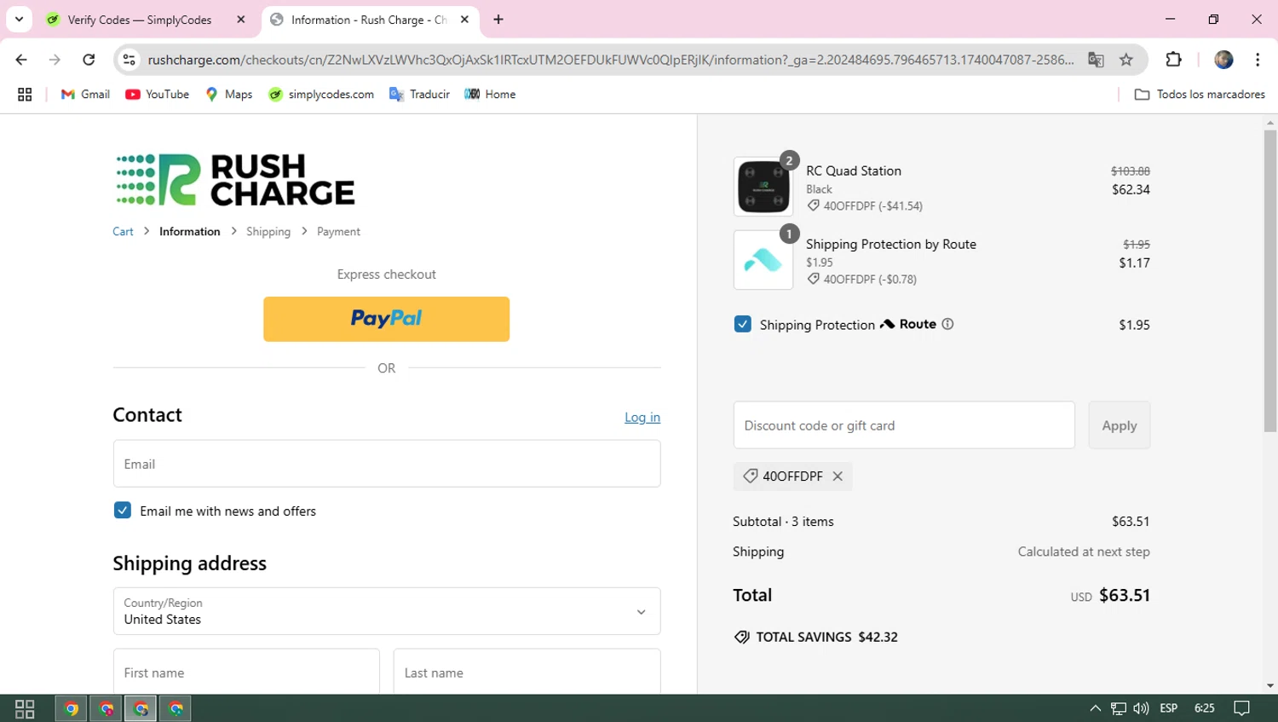Open the Maps bookmark
Screen dimensions: 1278x722
(228, 95)
